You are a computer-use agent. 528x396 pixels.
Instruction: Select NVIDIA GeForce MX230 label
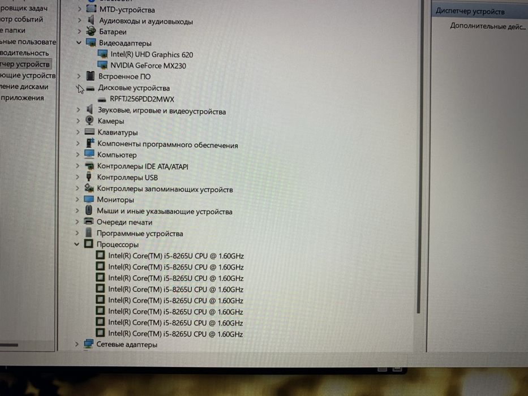tap(148, 66)
